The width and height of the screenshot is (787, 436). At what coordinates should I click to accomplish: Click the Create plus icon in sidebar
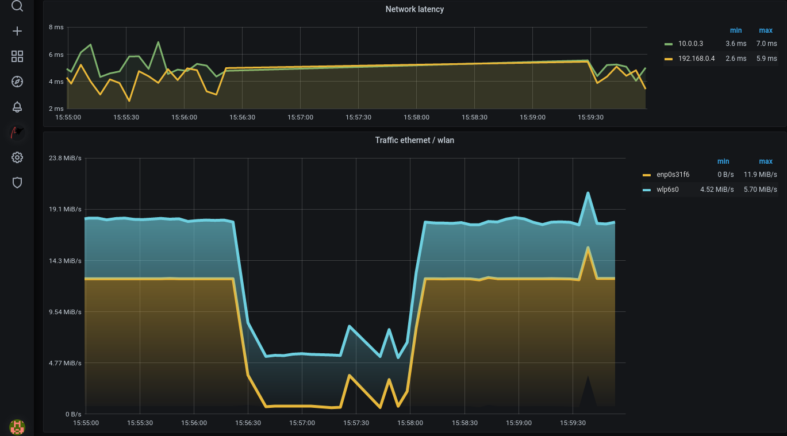tap(17, 31)
